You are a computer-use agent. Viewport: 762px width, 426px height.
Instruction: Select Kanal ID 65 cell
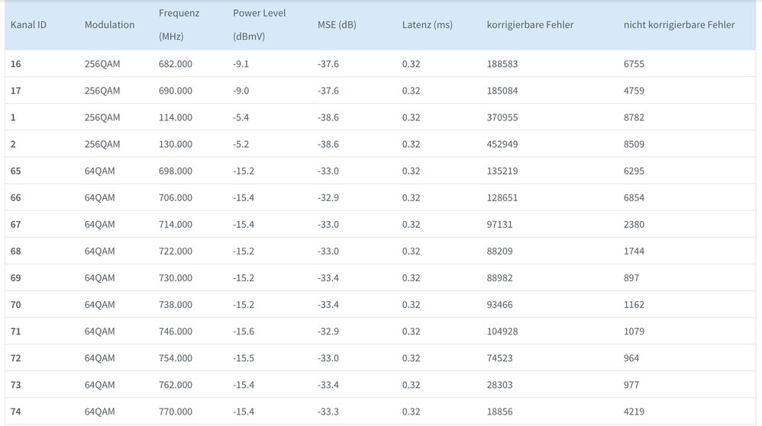[x=15, y=171]
